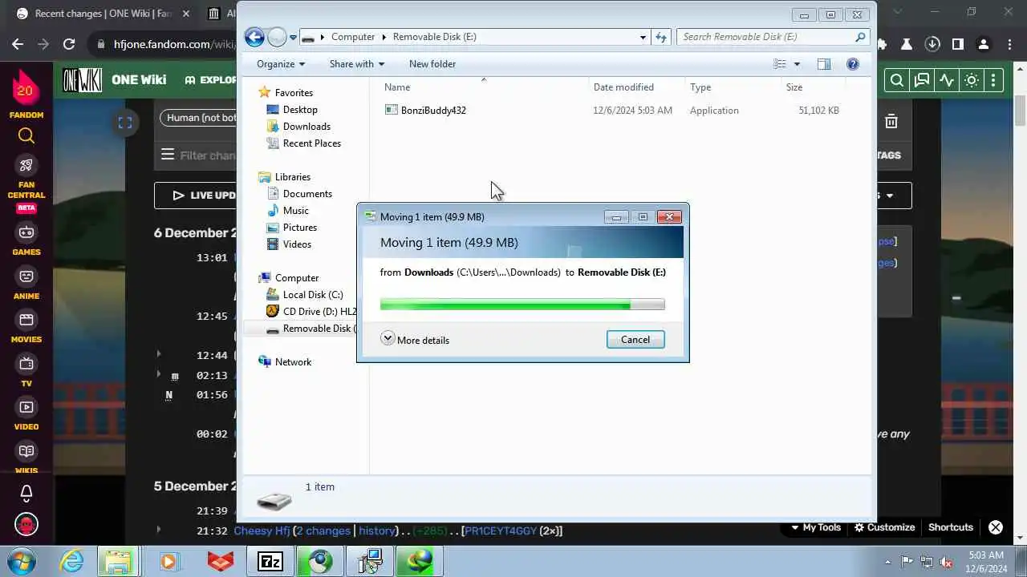Open the user avatar in Fandom sidebar
This screenshot has width=1027, height=577.
click(x=26, y=525)
